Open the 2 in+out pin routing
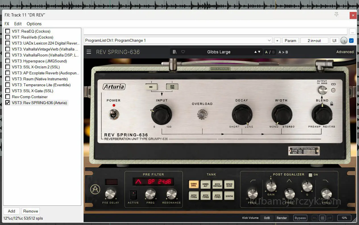Screen dimensions: 359x225 (314, 41)
